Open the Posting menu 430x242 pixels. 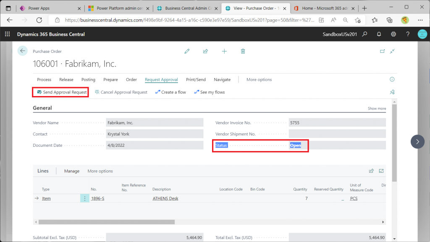click(88, 80)
